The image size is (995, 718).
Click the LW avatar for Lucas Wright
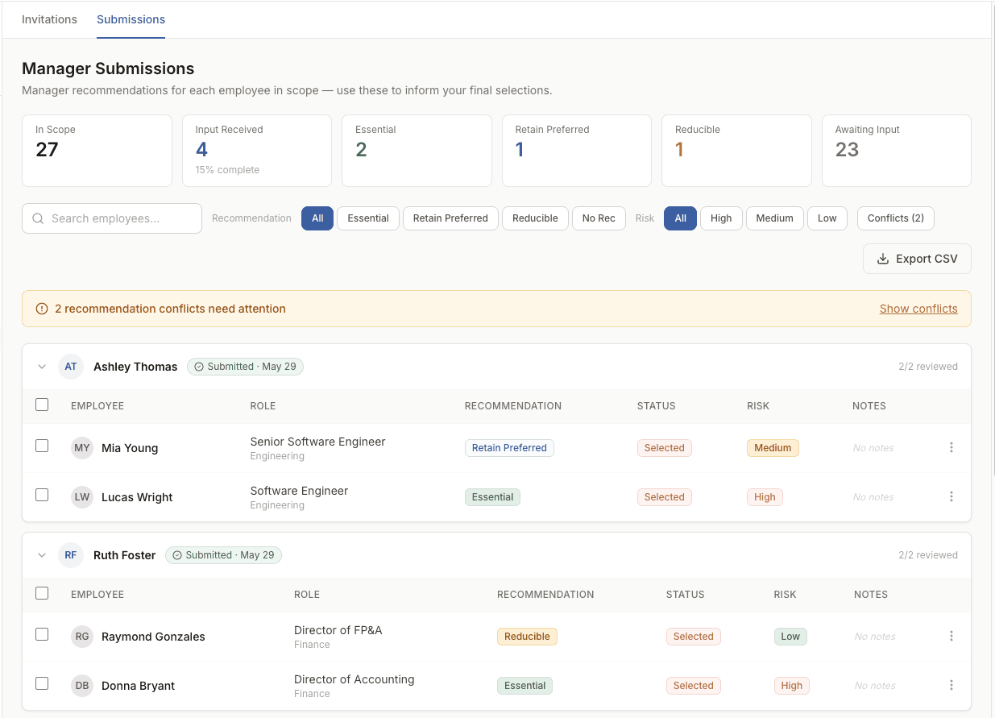click(x=82, y=497)
